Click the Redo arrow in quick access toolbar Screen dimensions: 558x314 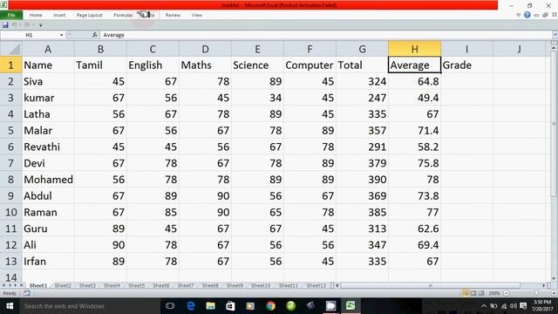tap(27, 25)
